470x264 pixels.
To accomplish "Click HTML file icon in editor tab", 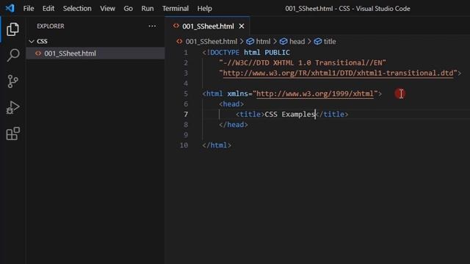I will 176,26.
